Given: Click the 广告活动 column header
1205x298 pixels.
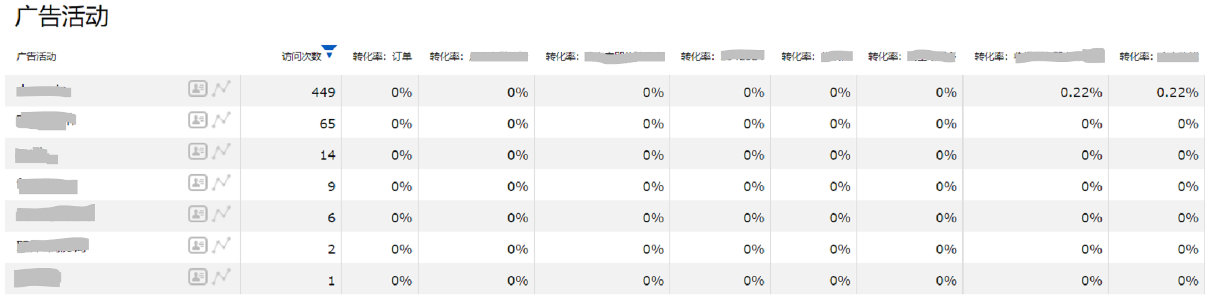Looking at the screenshot, I should [x=36, y=56].
